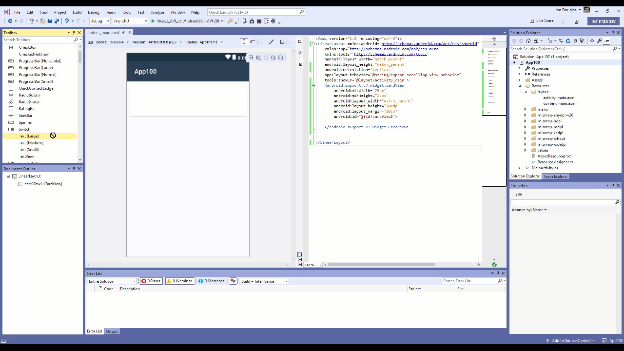Viewport: 624px width, 351px height.
Task: Click Add to Source Control
Action: click(x=571, y=341)
